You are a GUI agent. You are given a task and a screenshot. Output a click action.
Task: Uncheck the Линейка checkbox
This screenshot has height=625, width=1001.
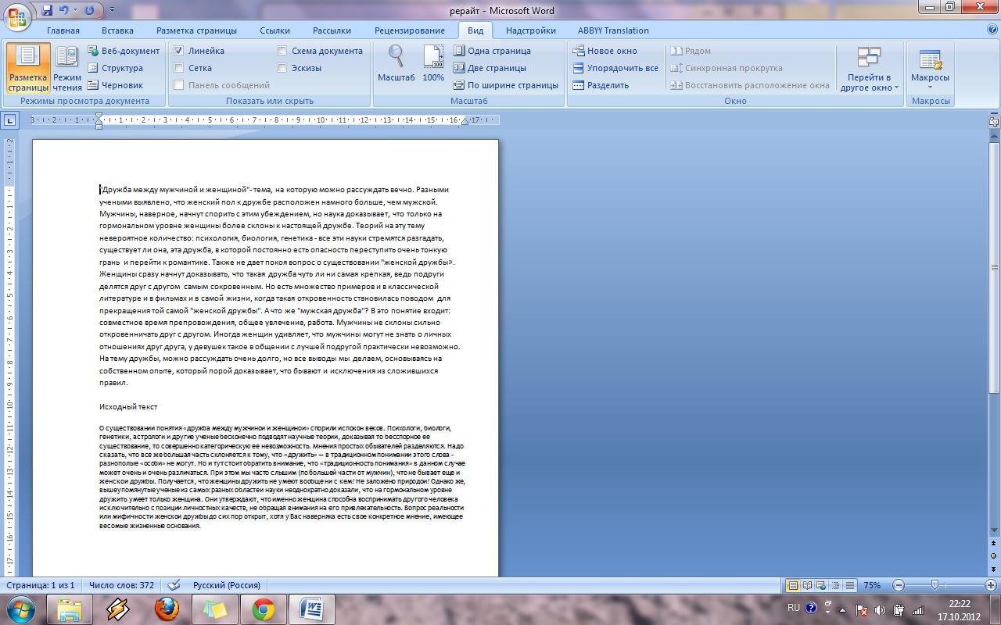point(179,51)
